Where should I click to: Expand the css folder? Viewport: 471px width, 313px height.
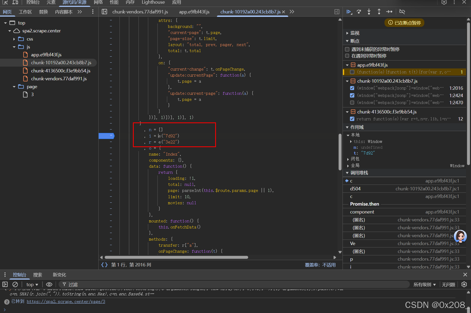[14, 39]
